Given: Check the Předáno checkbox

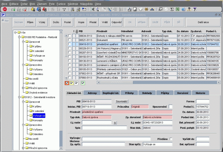Looking at the screenshot, I should [171, 139].
